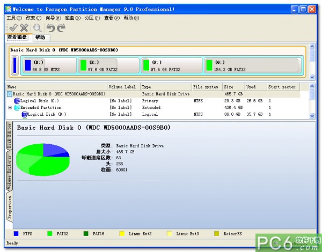
Task: Switch to the Properties side tab
Action: pyautogui.click(x=10, y=207)
